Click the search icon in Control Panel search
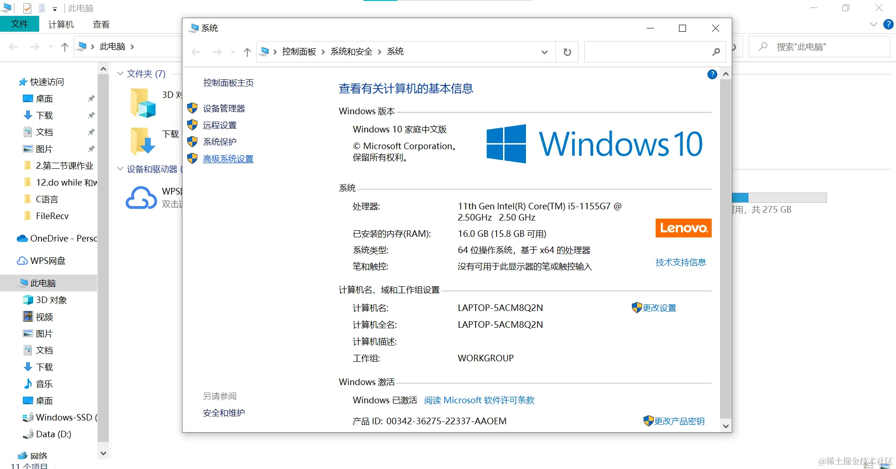 click(x=716, y=52)
